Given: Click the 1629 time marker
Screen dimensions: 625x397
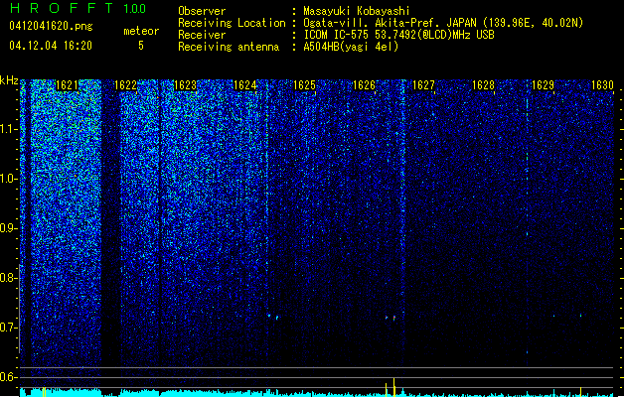Looking at the screenshot, I should click(543, 85).
